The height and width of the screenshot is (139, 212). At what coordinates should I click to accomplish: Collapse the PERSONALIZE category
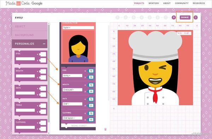click(30, 44)
